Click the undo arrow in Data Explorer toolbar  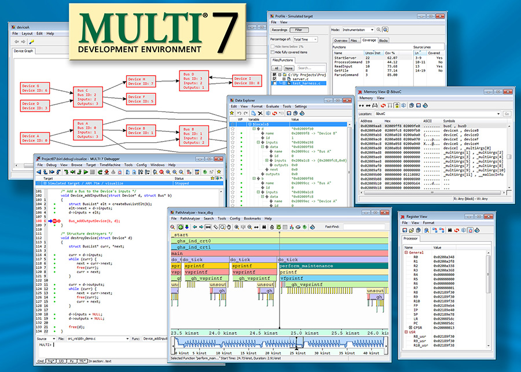point(239,114)
